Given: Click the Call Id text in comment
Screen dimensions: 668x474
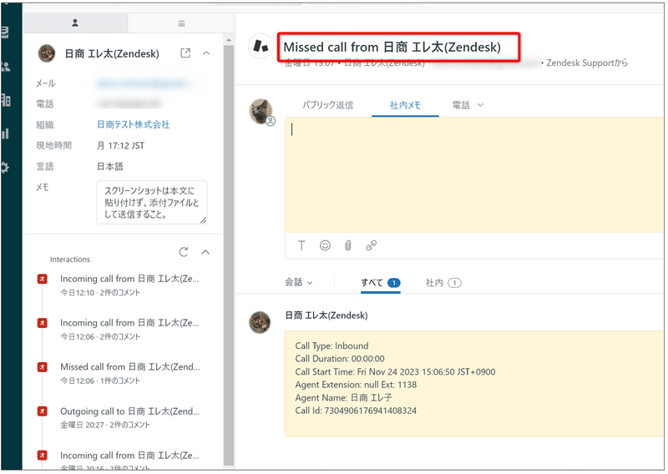Looking at the screenshot, I should (x=356, y=411).
